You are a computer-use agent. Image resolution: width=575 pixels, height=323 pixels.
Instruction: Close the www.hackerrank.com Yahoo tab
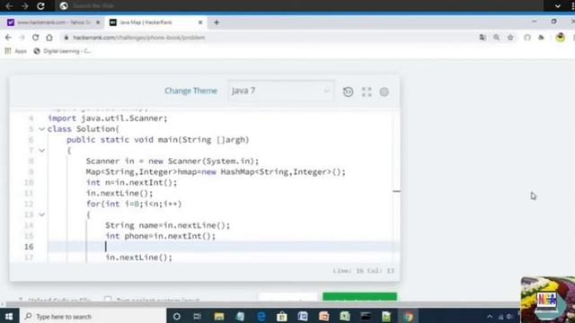98,22
